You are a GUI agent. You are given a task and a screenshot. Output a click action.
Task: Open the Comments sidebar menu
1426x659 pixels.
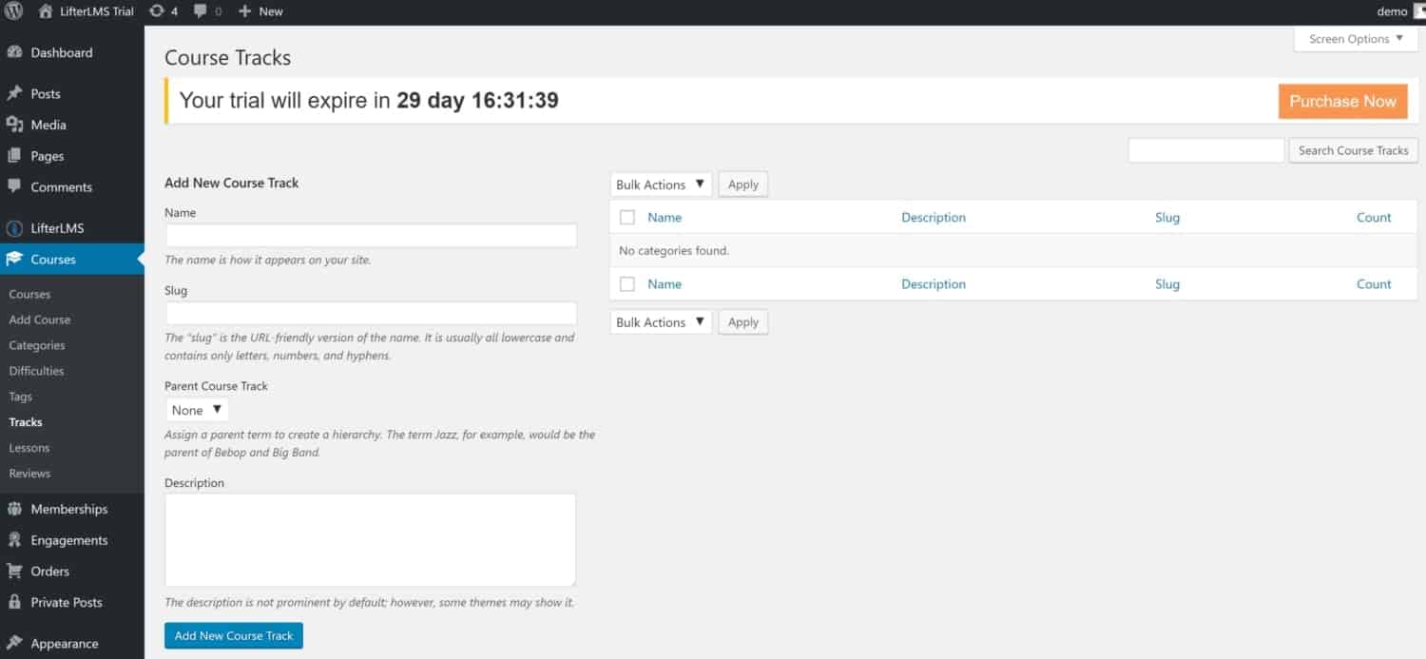(x=62, y=186)
